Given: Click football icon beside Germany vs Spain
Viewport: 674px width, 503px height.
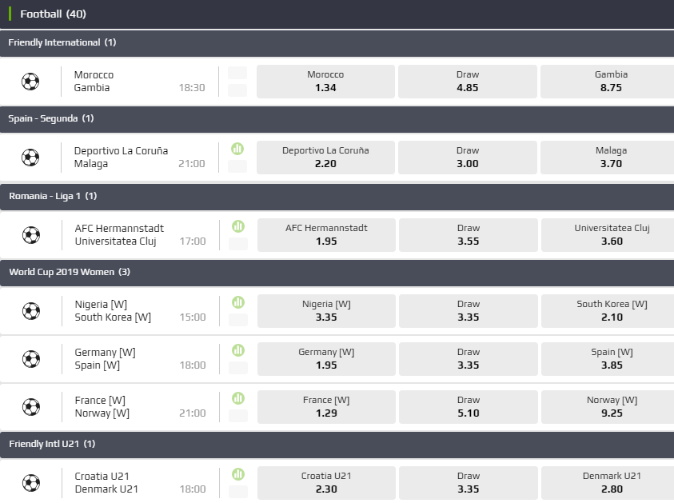Looking at the screenshot, I should tap(30, 358).
